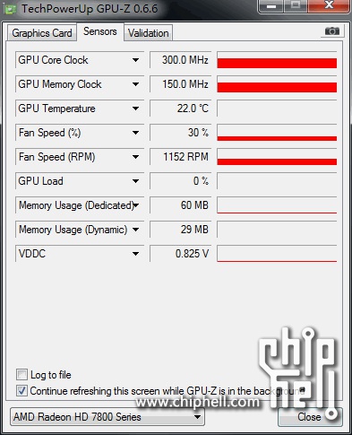This screenshot has height=435, width=352.
Task: Expand the GPU Memory Clock dropdown arrow
Action: (x=135, y=84)
